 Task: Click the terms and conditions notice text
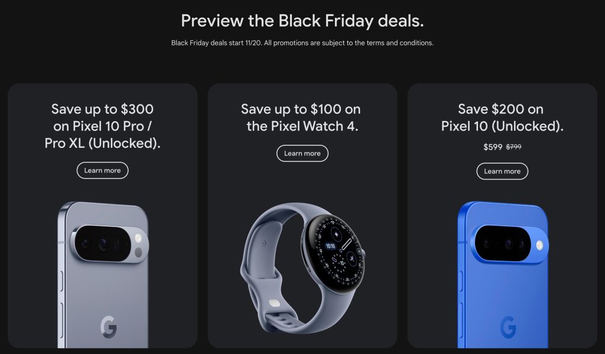[x=302, y=43]
